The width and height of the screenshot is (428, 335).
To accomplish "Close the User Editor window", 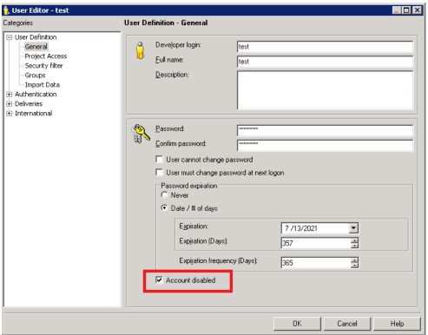I will click(x=417, y=10).
